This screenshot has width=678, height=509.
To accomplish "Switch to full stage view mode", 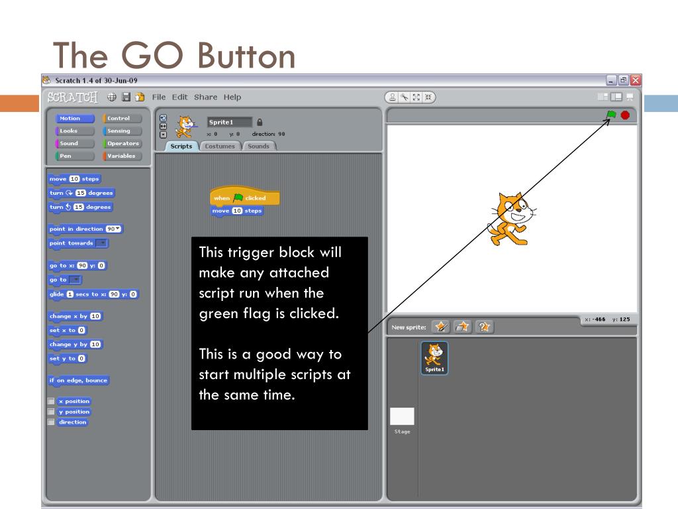I will tap(616, 97).
